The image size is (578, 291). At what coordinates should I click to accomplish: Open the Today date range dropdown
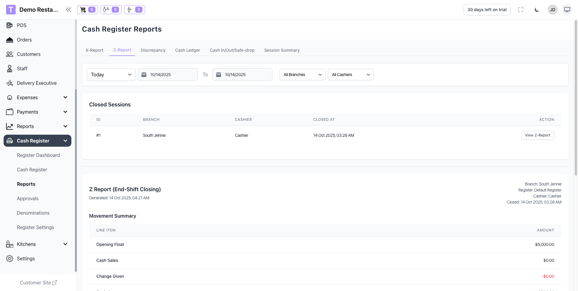(x=111, y=75)
